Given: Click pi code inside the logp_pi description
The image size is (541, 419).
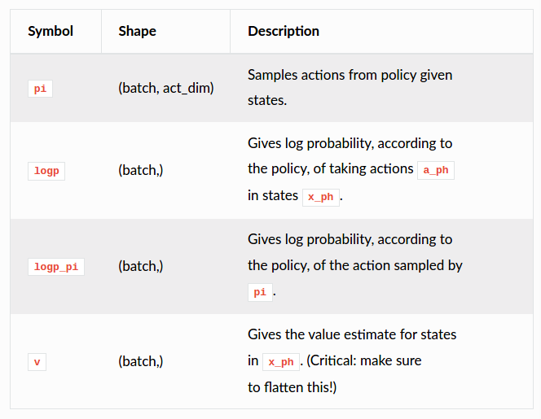Looking at the screenshot, I should click(260, 292).
